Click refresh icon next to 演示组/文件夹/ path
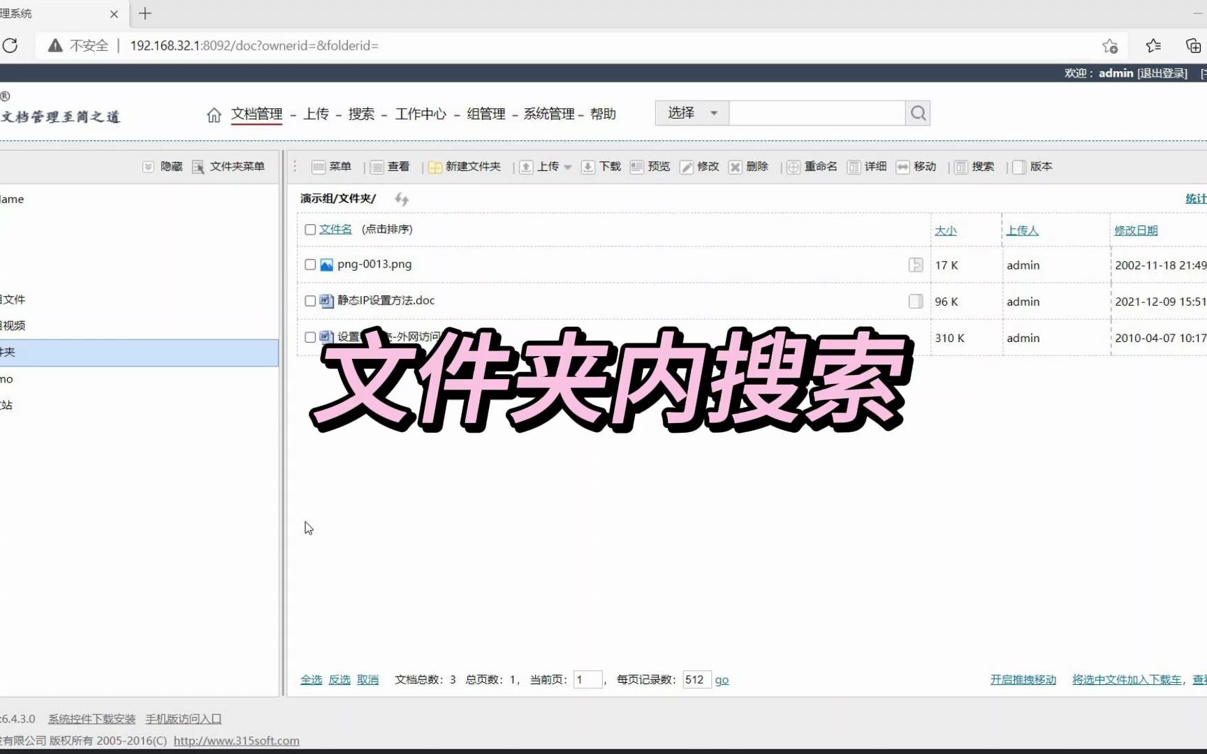1207x754 pixels. pos(402,199)
